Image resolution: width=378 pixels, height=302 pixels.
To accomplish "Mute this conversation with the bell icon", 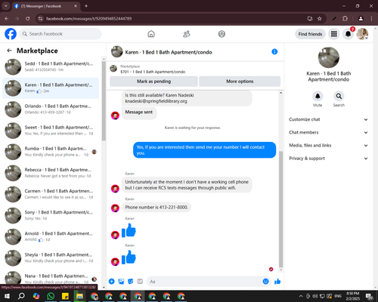I will (318, 96).
